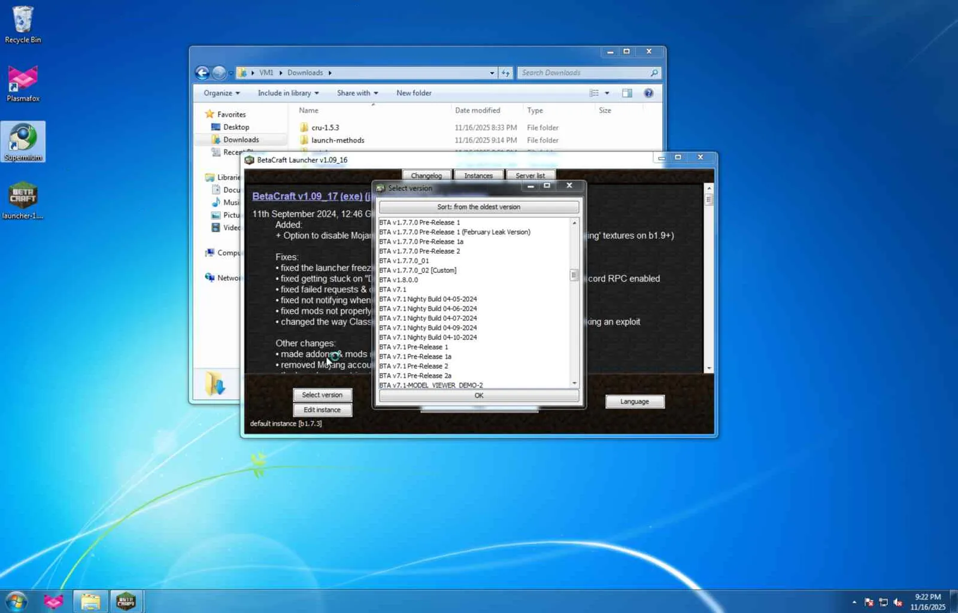Open the BetaCraft v1.09_17 (exe) link
The image size is (958, 613).
coord(307,196)
